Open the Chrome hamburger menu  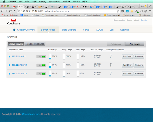point(150,11)
